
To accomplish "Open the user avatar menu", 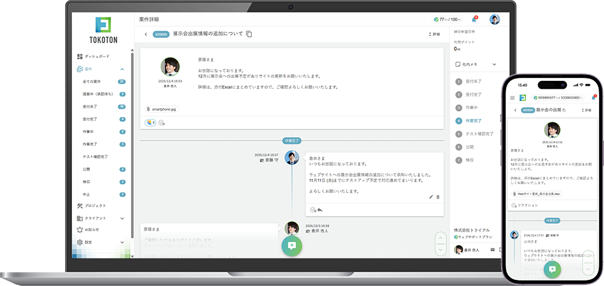I will coord(495,19).
